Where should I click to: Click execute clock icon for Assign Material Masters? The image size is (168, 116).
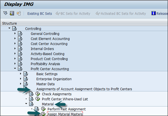43,114
